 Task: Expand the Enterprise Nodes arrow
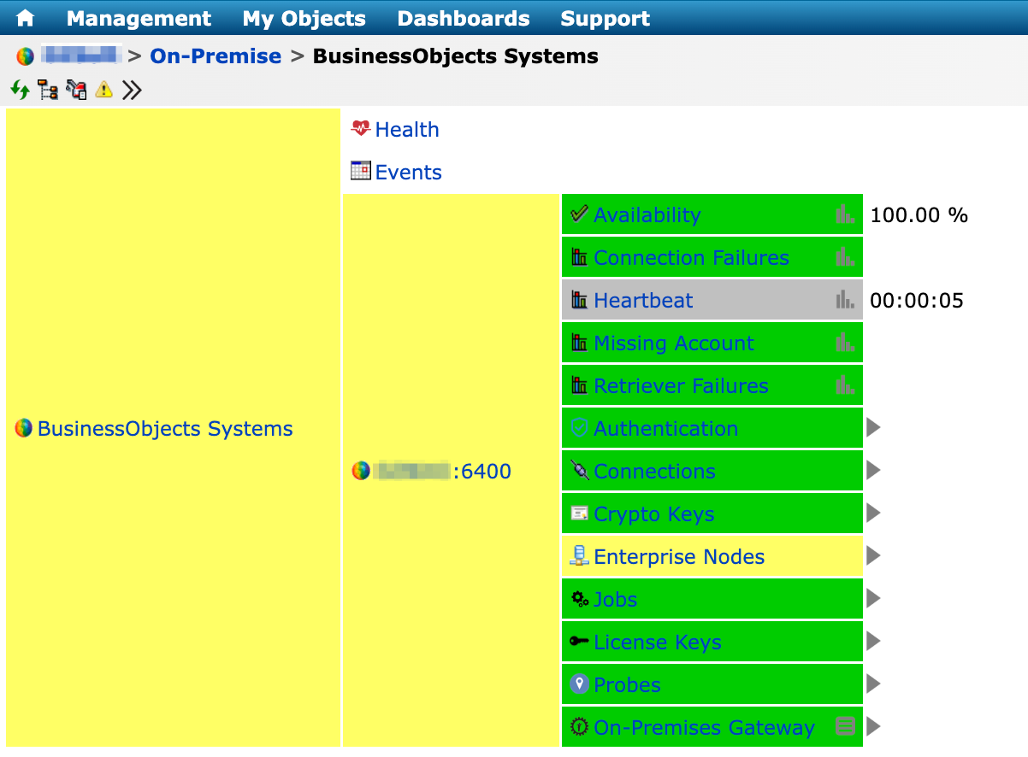coord(873,556)
